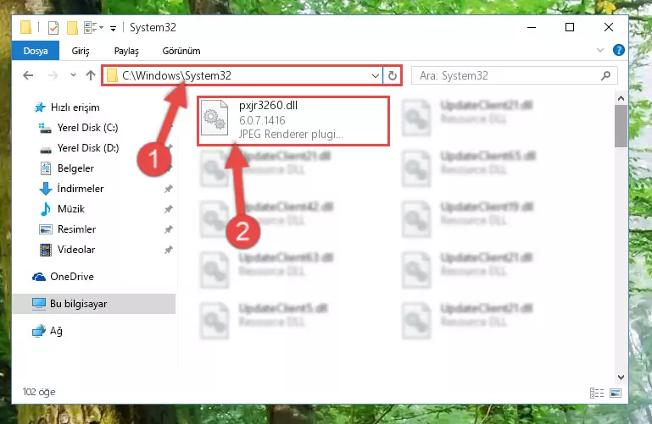Viewport: 652px width, 424px height.
Task: Click the pin icon next to Müzik
Action: coord(168,209)
